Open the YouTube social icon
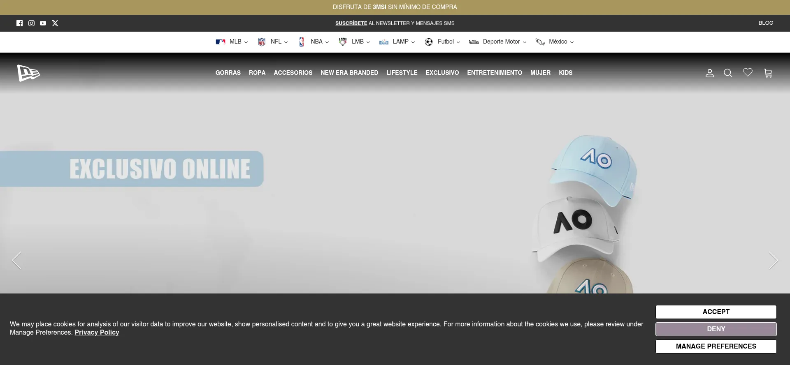790x365 pixels. (x=43, y=23)
